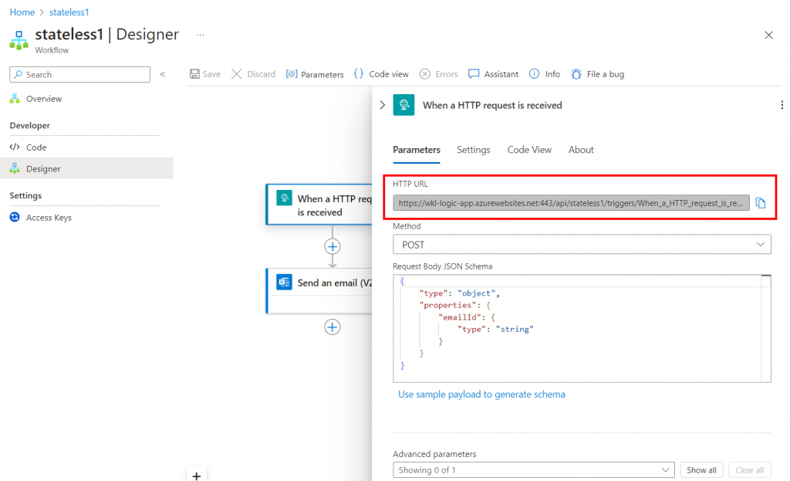Close the Designer blade
The image size is (790, 481).
[x=768, y=35]
